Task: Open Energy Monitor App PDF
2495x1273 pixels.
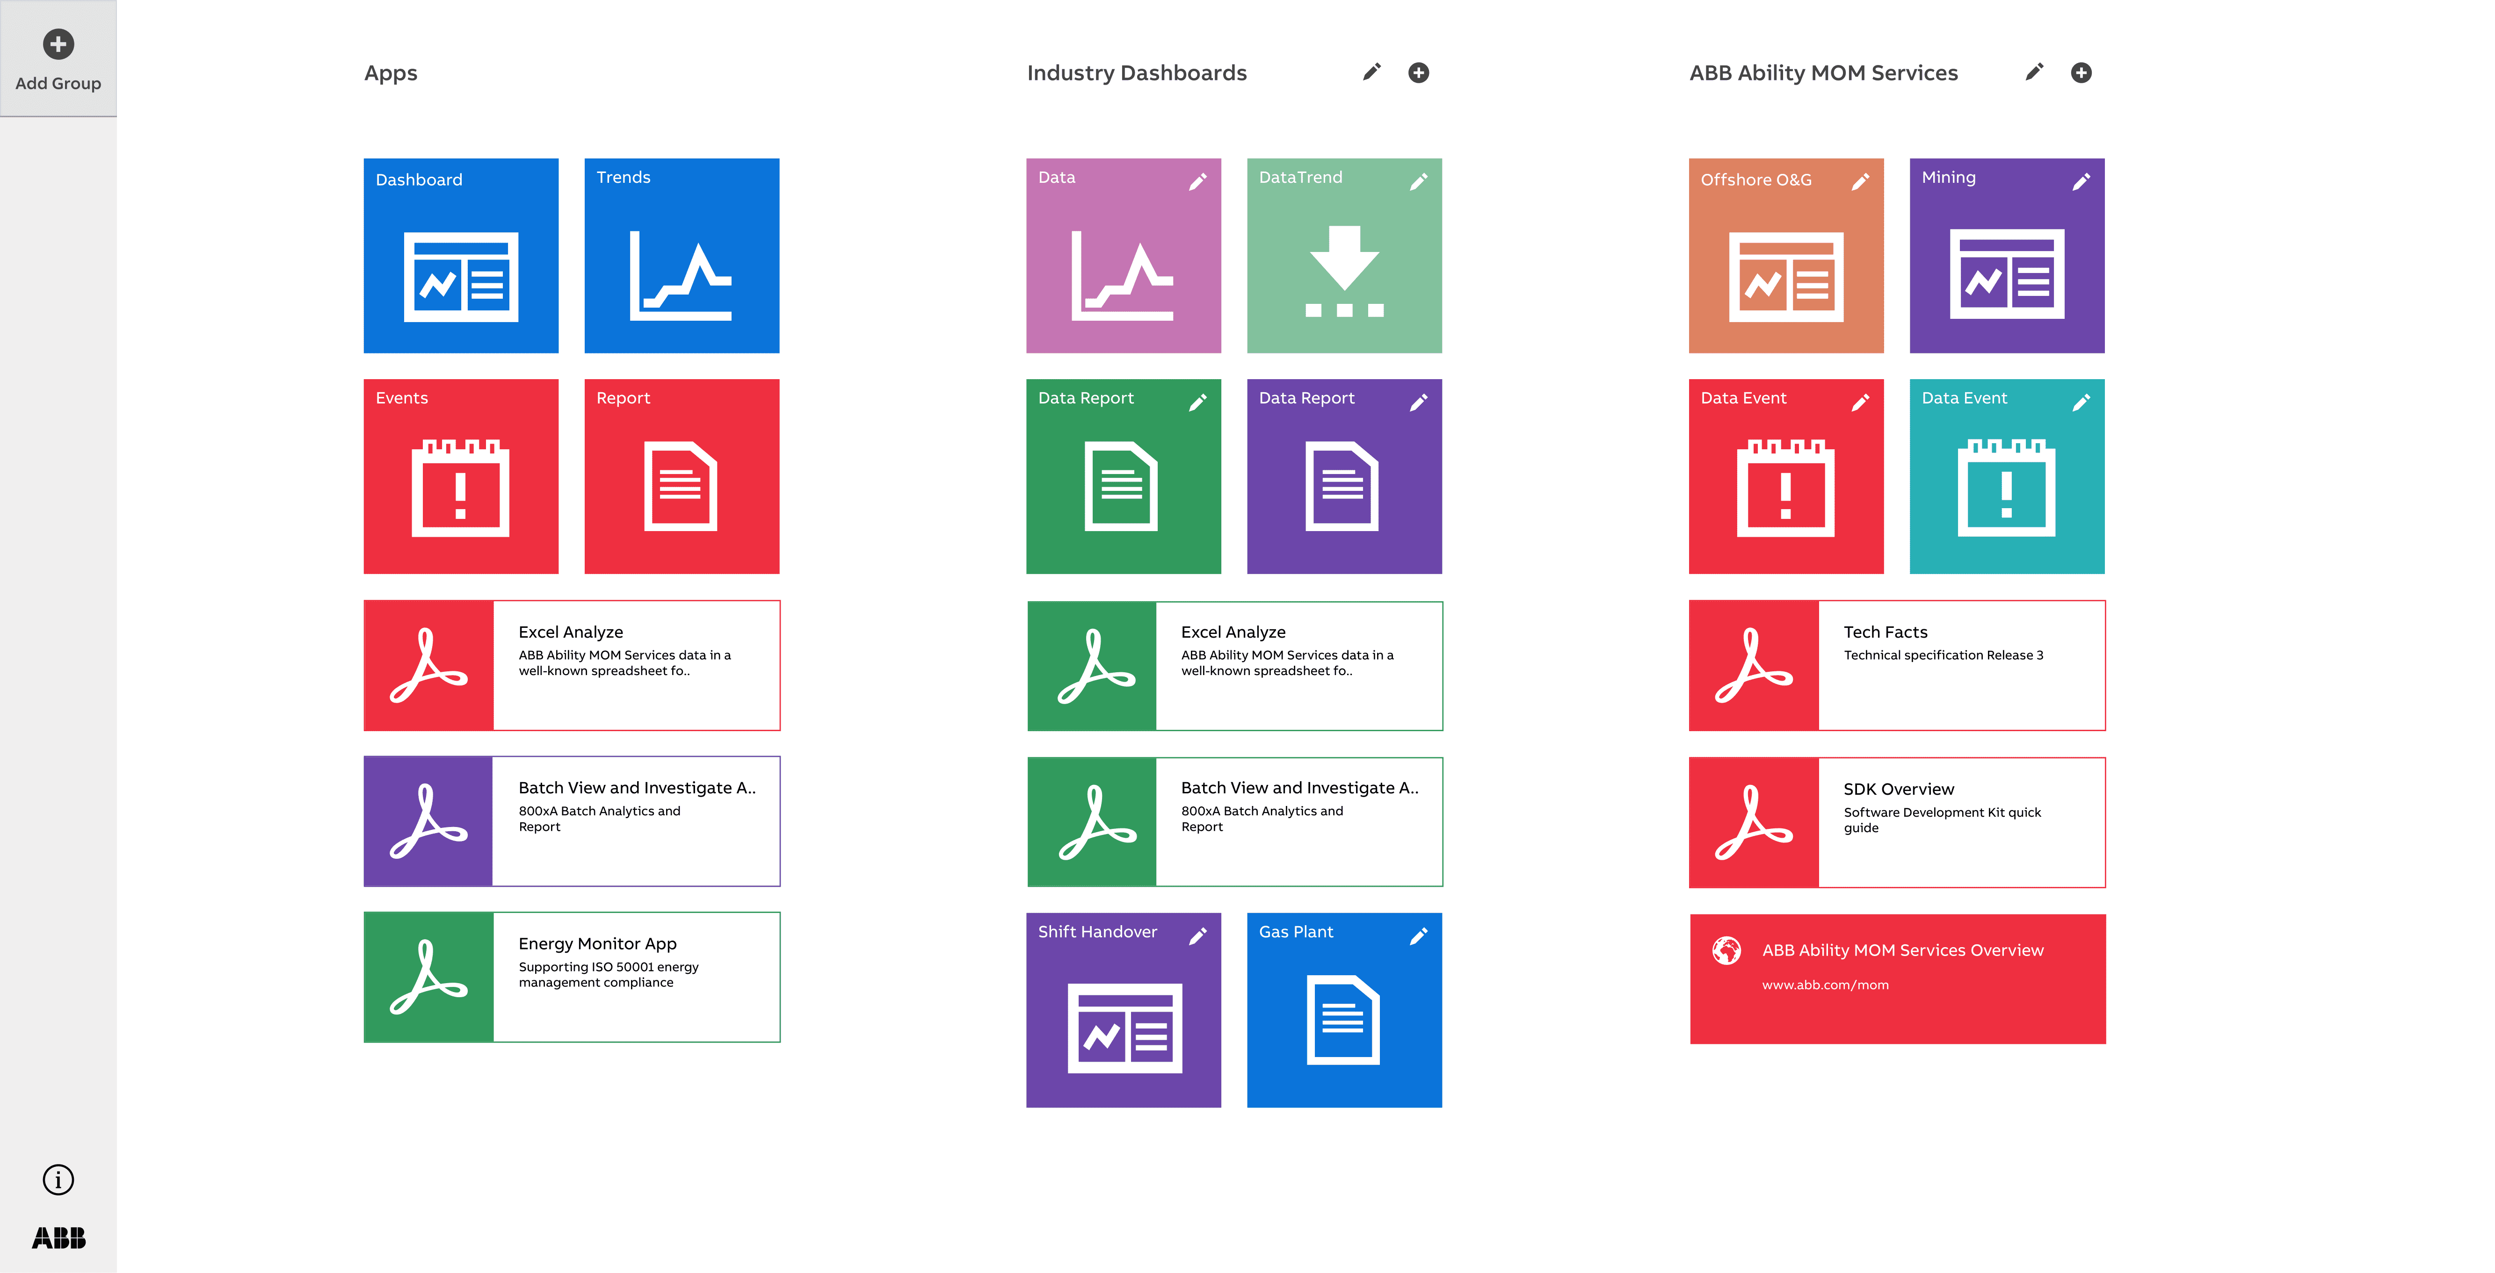Action: (572, 977)
